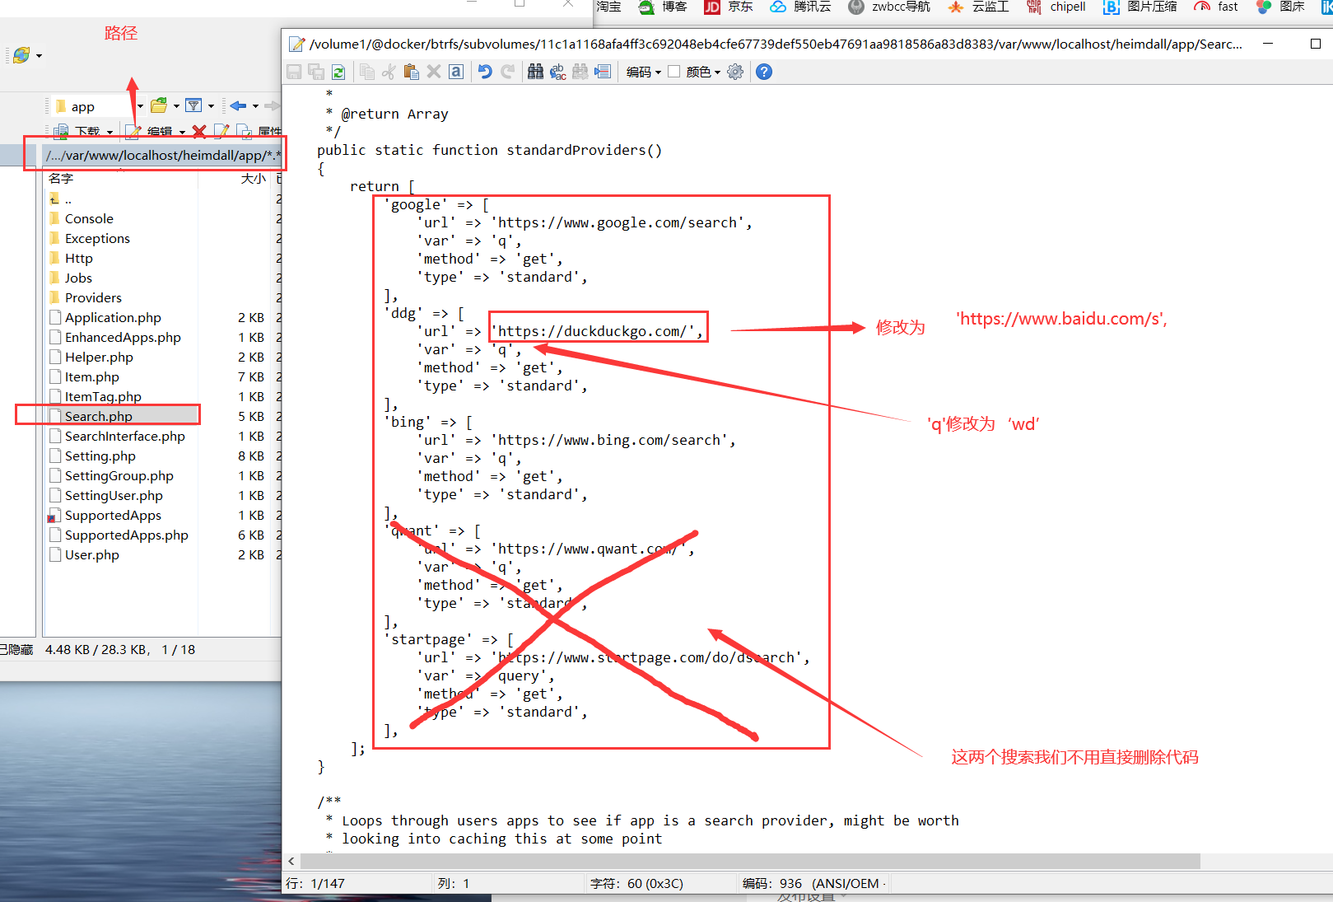This screenshot has height=902, width=1333.
Task: Click the Find Next icon
Action: click(580, 72)
